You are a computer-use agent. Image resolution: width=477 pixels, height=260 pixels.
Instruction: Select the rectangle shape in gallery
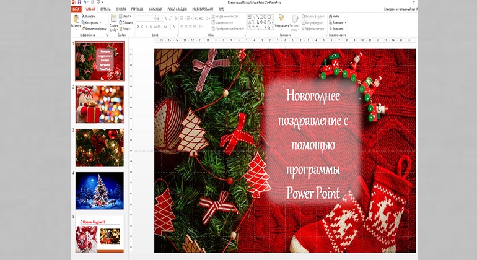[261, 17]
